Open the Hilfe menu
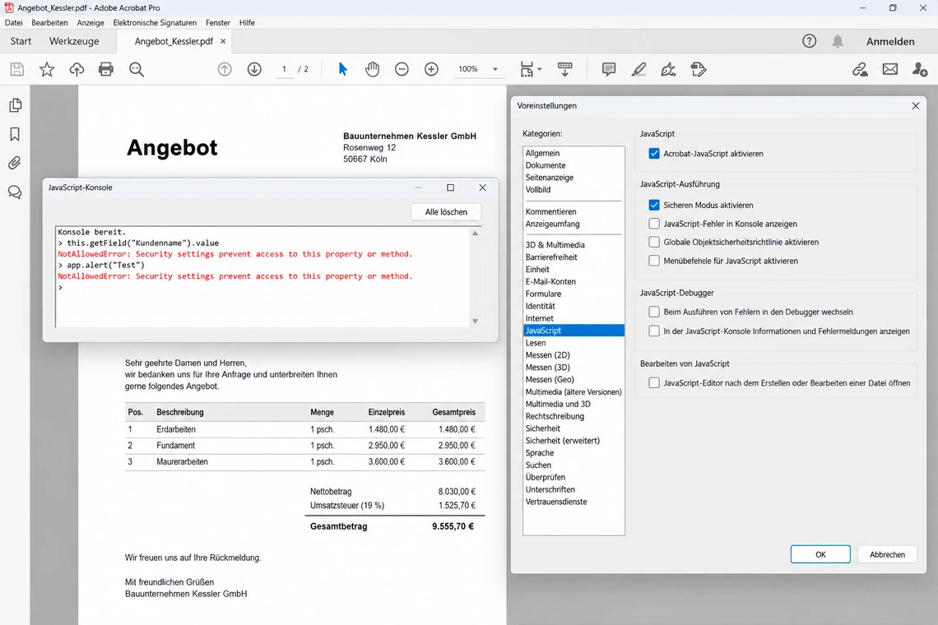The height and width of the screenshot is (625, 938). [247, 23]
